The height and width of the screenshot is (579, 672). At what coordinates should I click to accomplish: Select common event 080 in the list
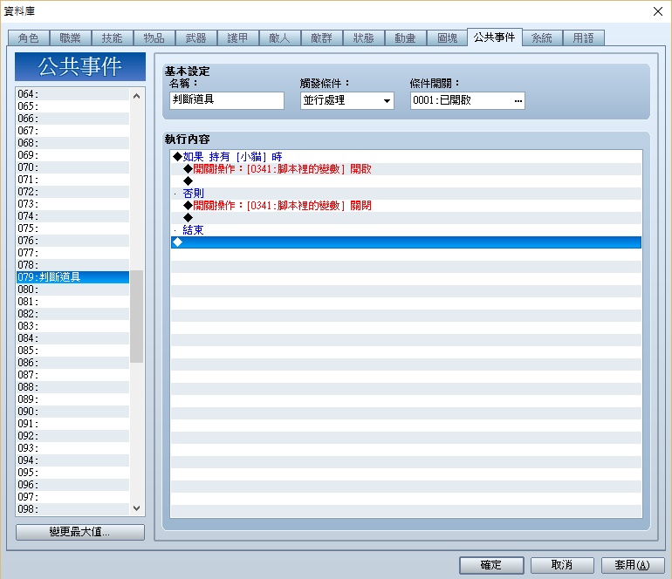point(72,289)
